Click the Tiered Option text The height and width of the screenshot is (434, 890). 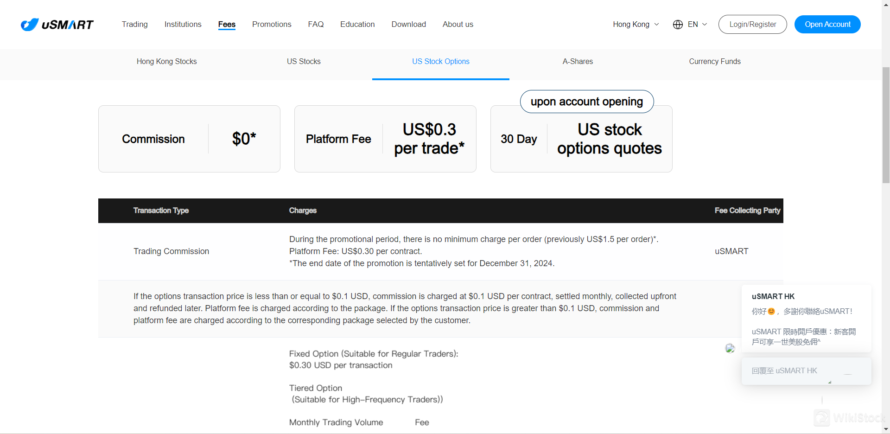316,388
